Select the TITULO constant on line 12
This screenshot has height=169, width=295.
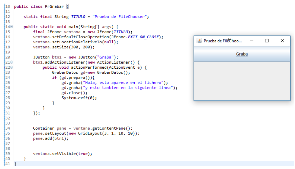pos(78,16)
